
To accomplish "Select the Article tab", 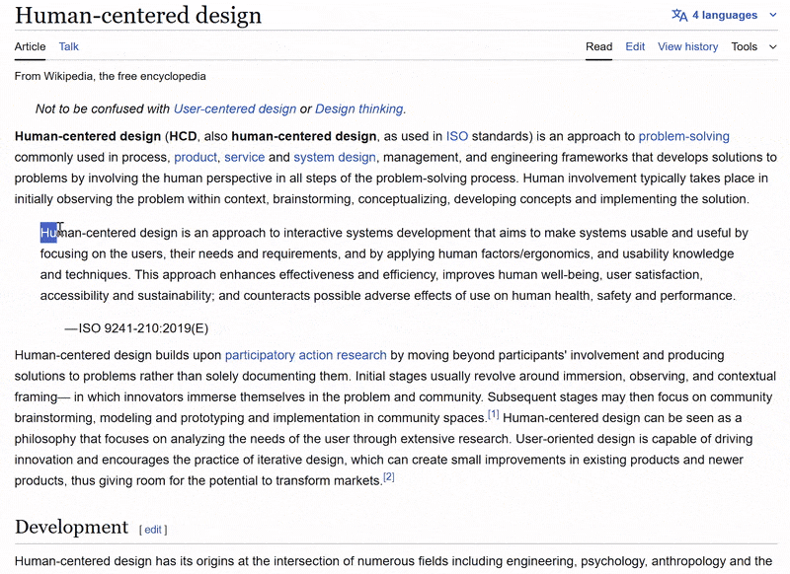I will (x=30, y=46).
